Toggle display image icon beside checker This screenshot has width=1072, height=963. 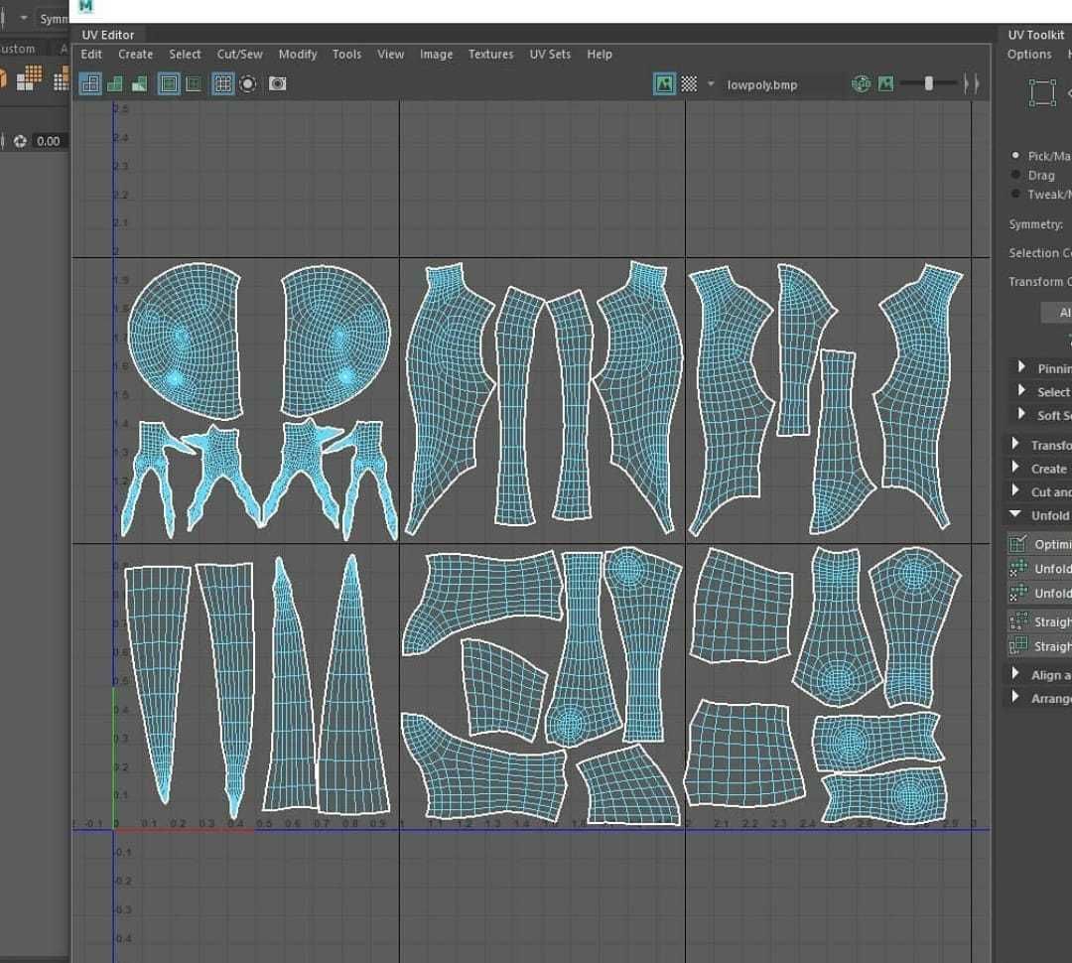[664, 84]
